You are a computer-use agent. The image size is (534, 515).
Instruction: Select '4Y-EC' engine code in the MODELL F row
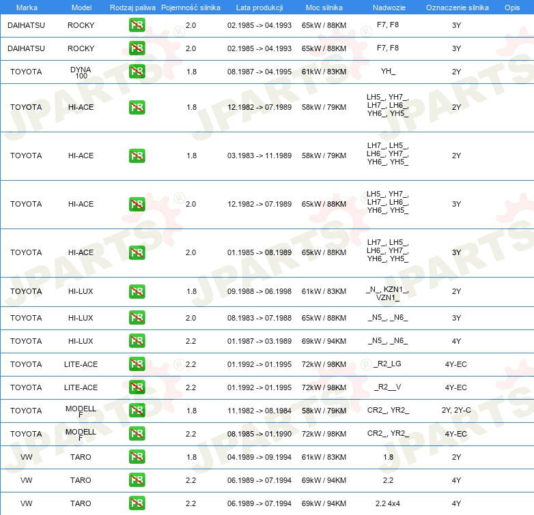pyautogui.click(x=456, y=434)
